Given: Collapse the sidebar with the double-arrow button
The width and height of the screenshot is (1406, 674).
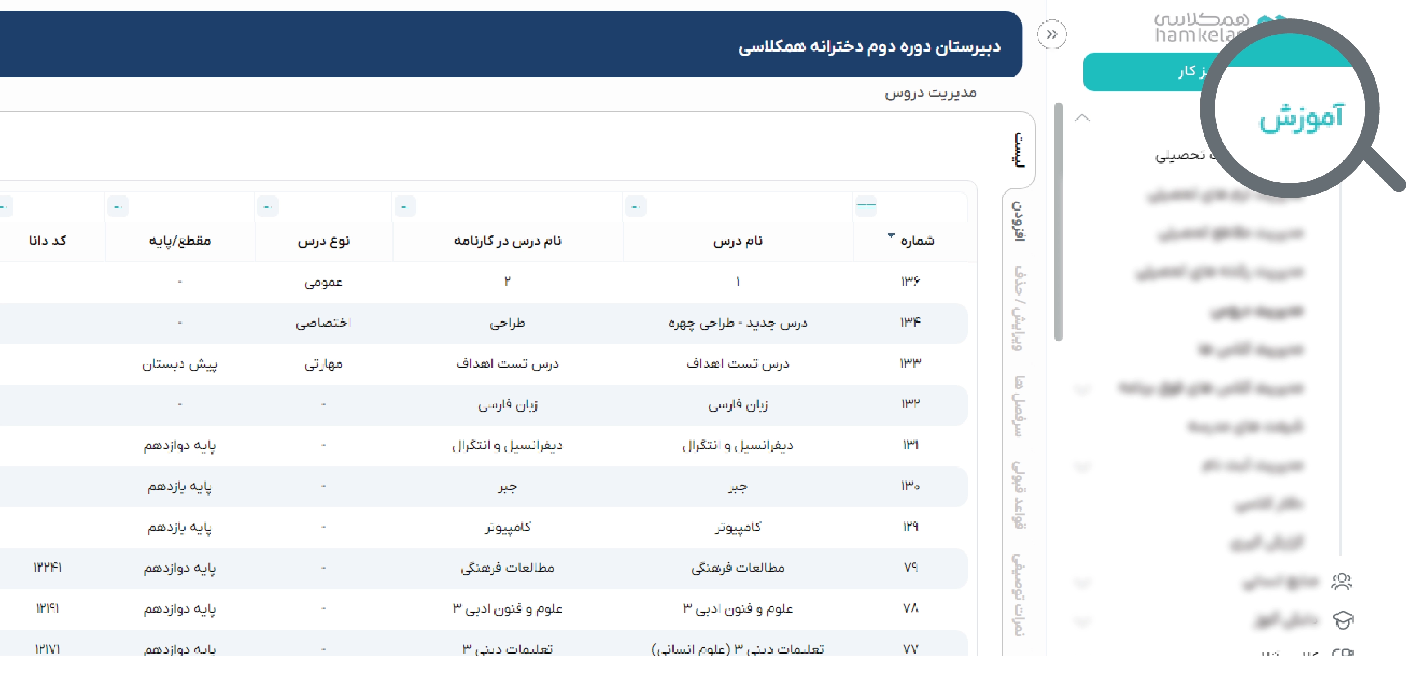Looking at the screenshot, I should coord(1052,34).
